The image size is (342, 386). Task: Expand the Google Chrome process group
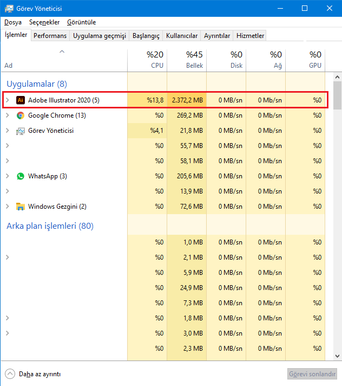(x=8, y=115)
